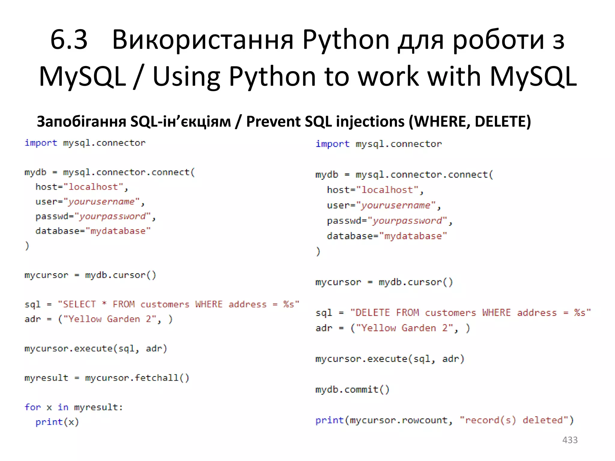Image resolution: width=615 pixels, height=461 pixels.
Task: Click "mycursor.execute(sql, adr)" in the DELETE example
Action: tap(390, 359)
